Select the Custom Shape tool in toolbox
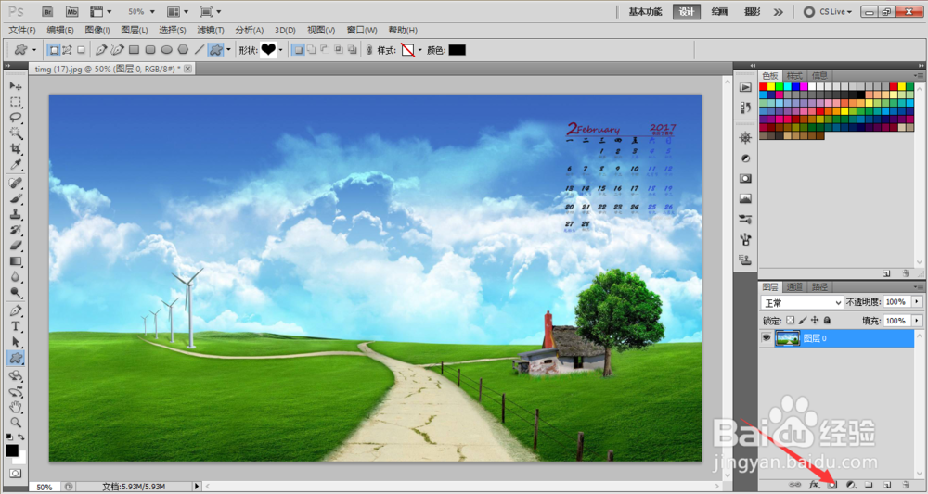Screen dimensions: 928x494 coord(16,358)
